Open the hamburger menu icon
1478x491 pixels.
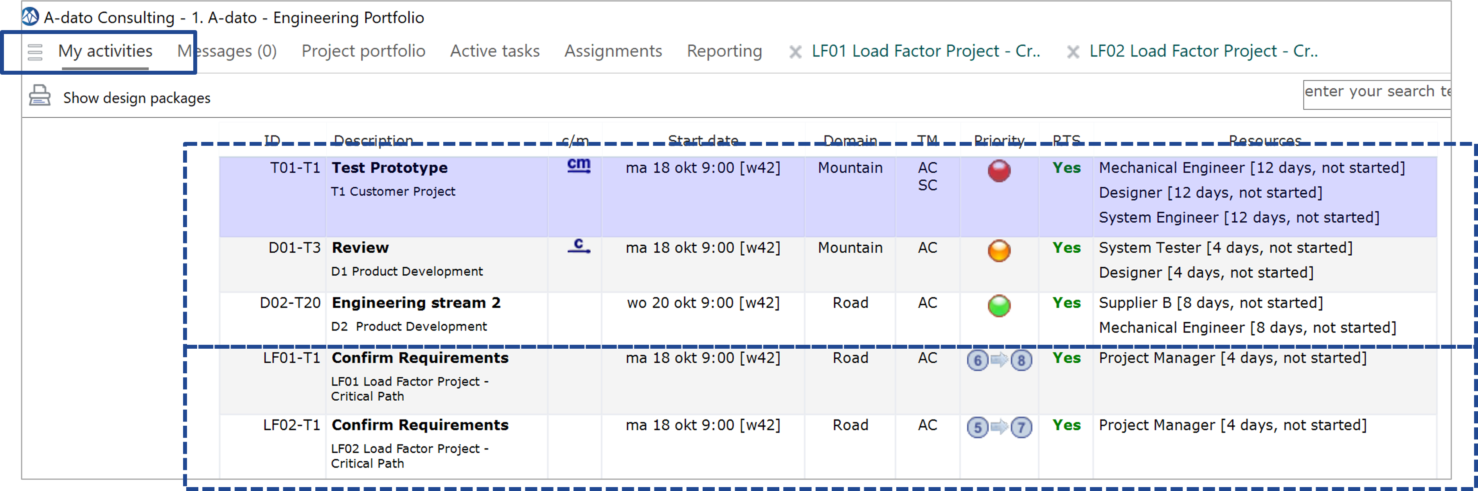35,52
